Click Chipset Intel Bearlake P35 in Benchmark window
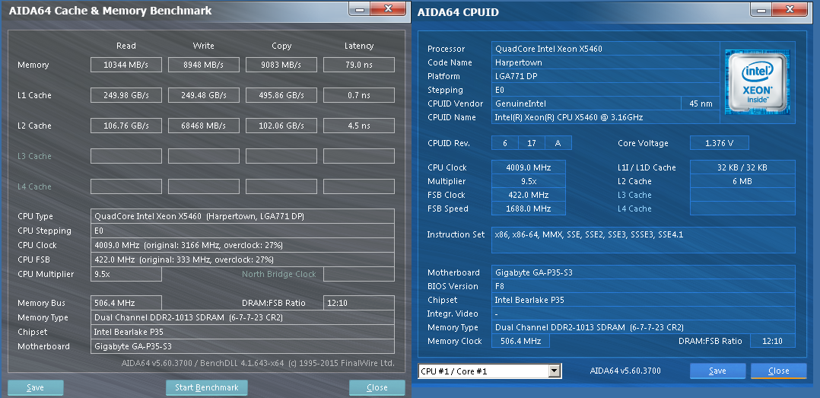The width and height of the screenshot is (820, 398). tap(243, 332)
